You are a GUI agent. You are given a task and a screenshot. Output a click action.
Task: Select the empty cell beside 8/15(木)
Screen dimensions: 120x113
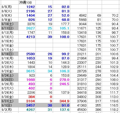pos(27,41)
